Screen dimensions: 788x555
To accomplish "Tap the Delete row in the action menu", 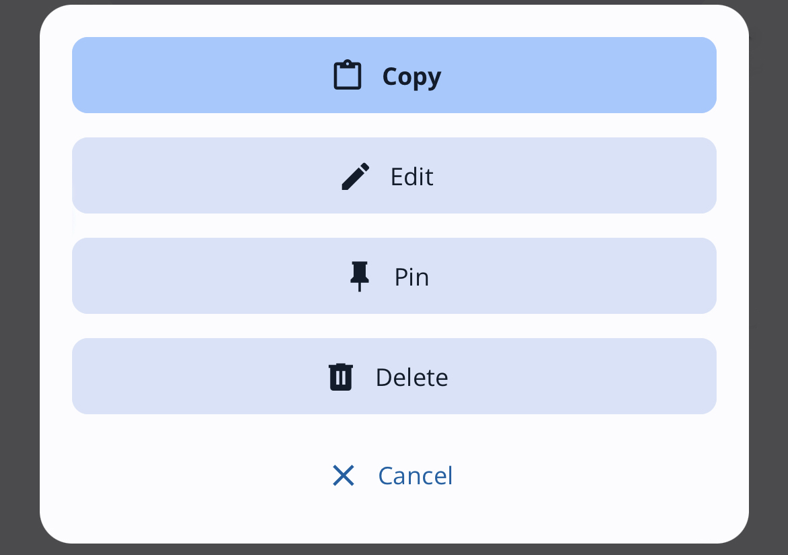I will click(394, 376).
